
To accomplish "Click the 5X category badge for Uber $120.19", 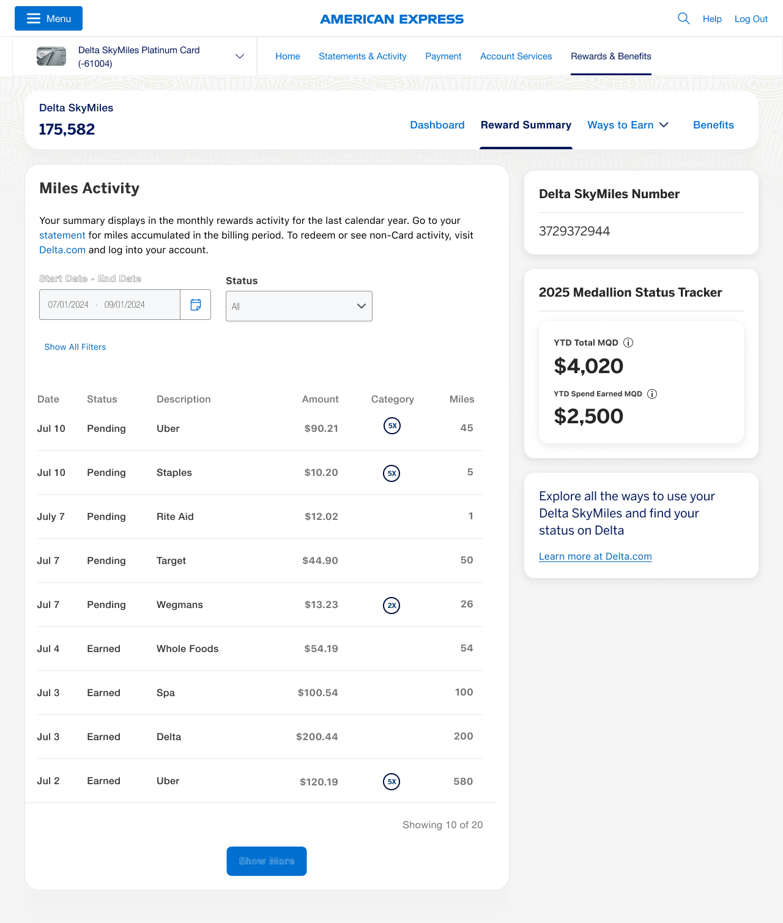I will click(x=391, y=782).
